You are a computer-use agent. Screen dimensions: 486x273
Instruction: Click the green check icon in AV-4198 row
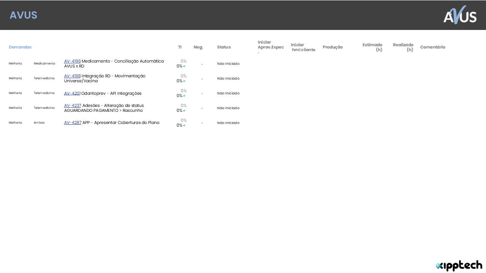point(185,81)
